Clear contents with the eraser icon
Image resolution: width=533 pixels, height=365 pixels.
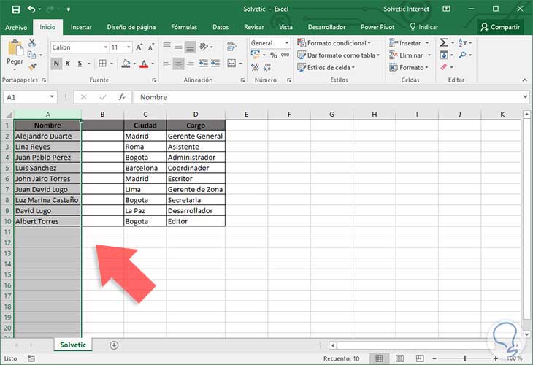point(444,67)
